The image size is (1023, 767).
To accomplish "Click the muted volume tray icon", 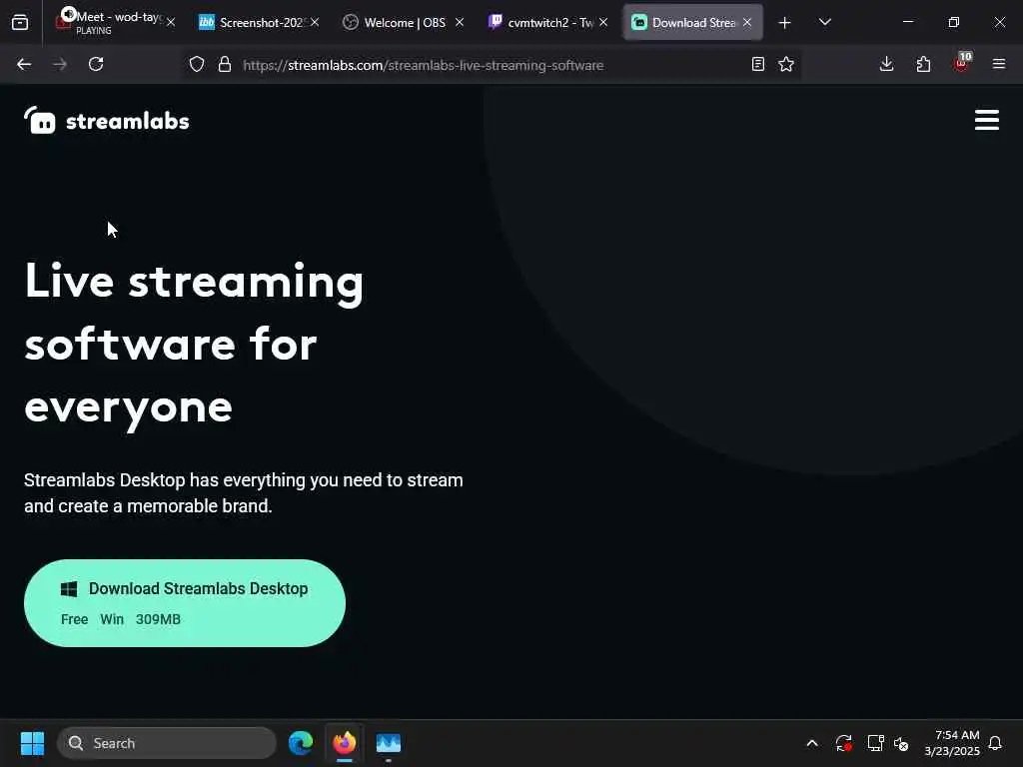I will (901, 743).
